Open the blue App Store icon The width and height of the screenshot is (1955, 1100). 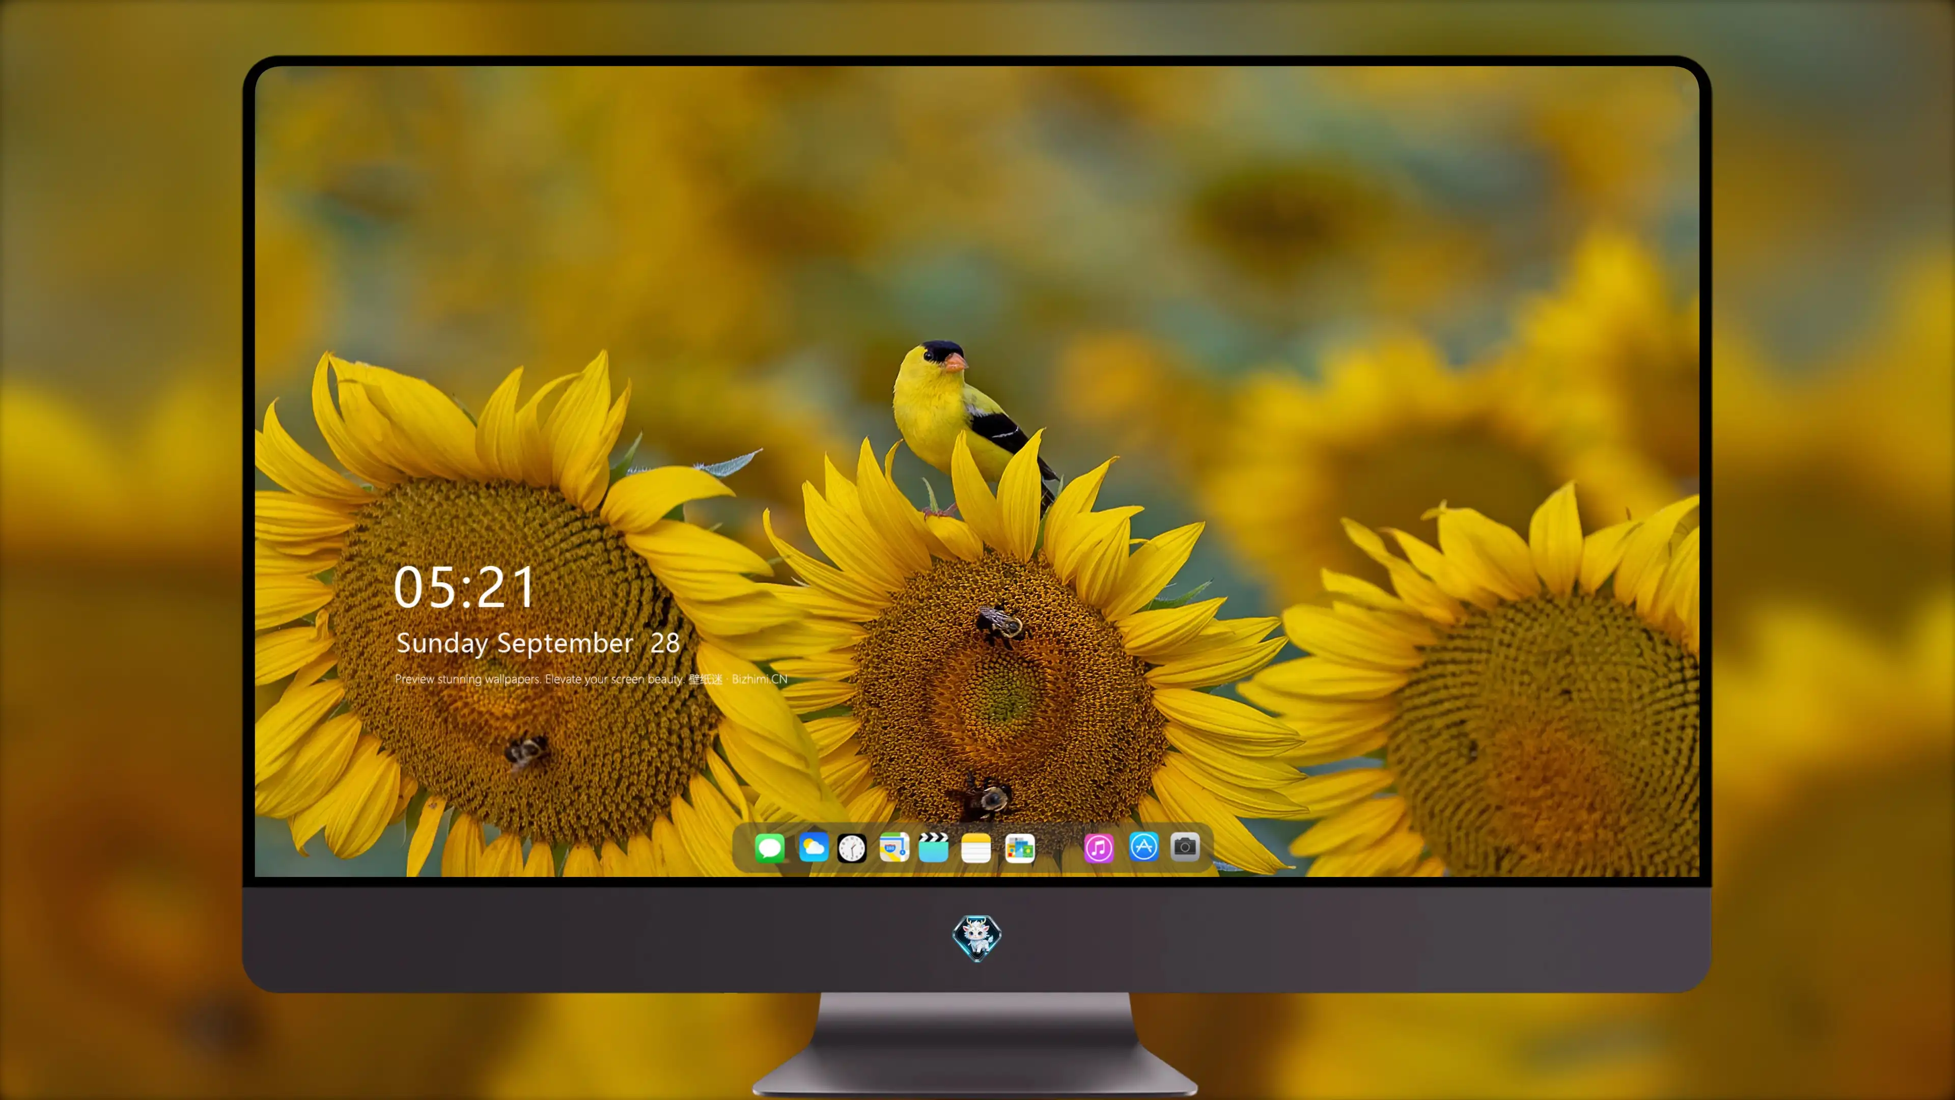(x=1143, y=846)
